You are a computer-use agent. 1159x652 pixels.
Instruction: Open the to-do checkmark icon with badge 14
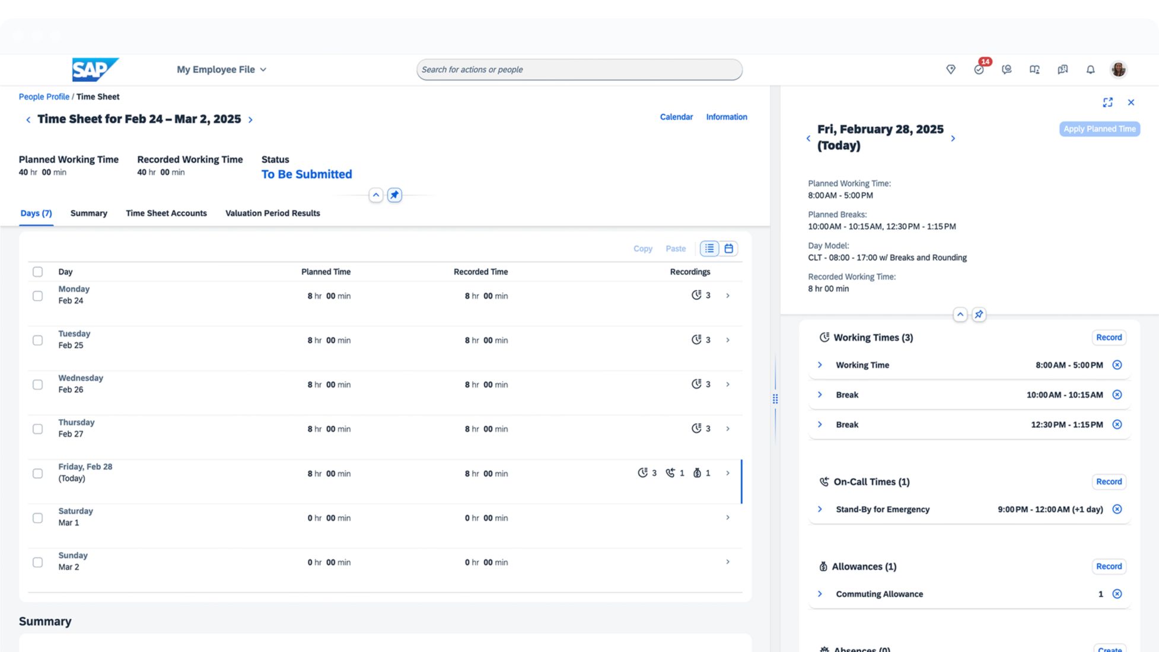pos(979,69)
